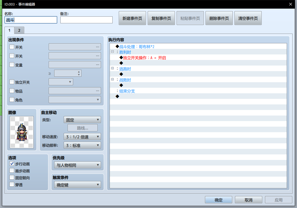Click the 取消 button
The image size is (297, 208).
(x=249, y=200)
